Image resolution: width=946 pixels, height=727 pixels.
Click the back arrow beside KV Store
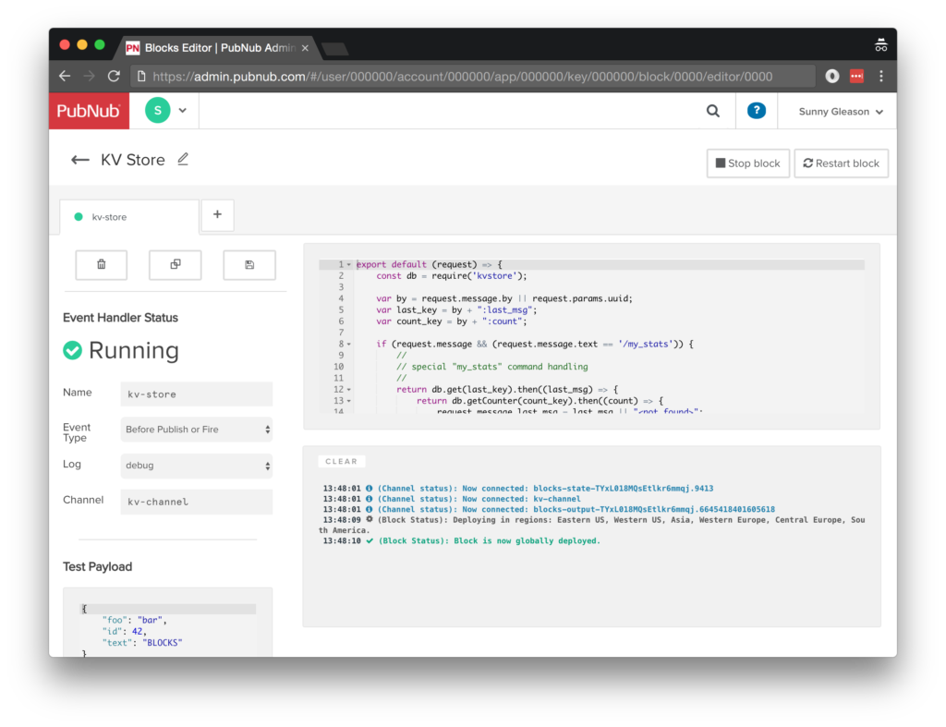pos(80,160)
